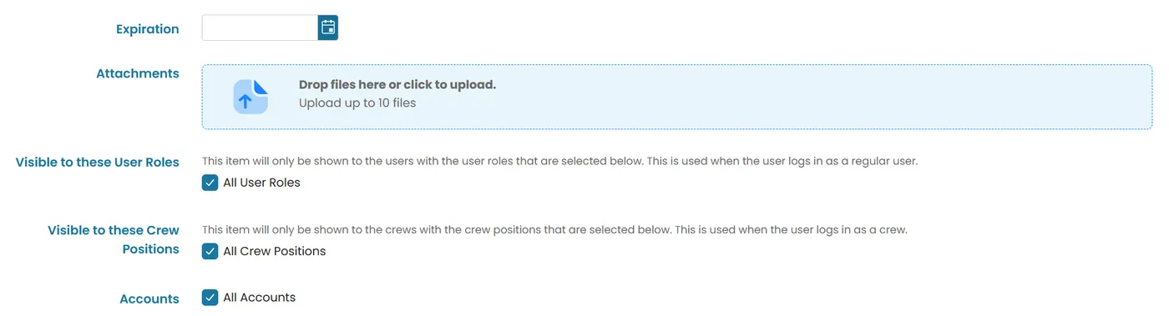Viewport: 1169px width, 316px height.
Task: Click the 'Visible to these User Roles' label
Action: [98, 163]
